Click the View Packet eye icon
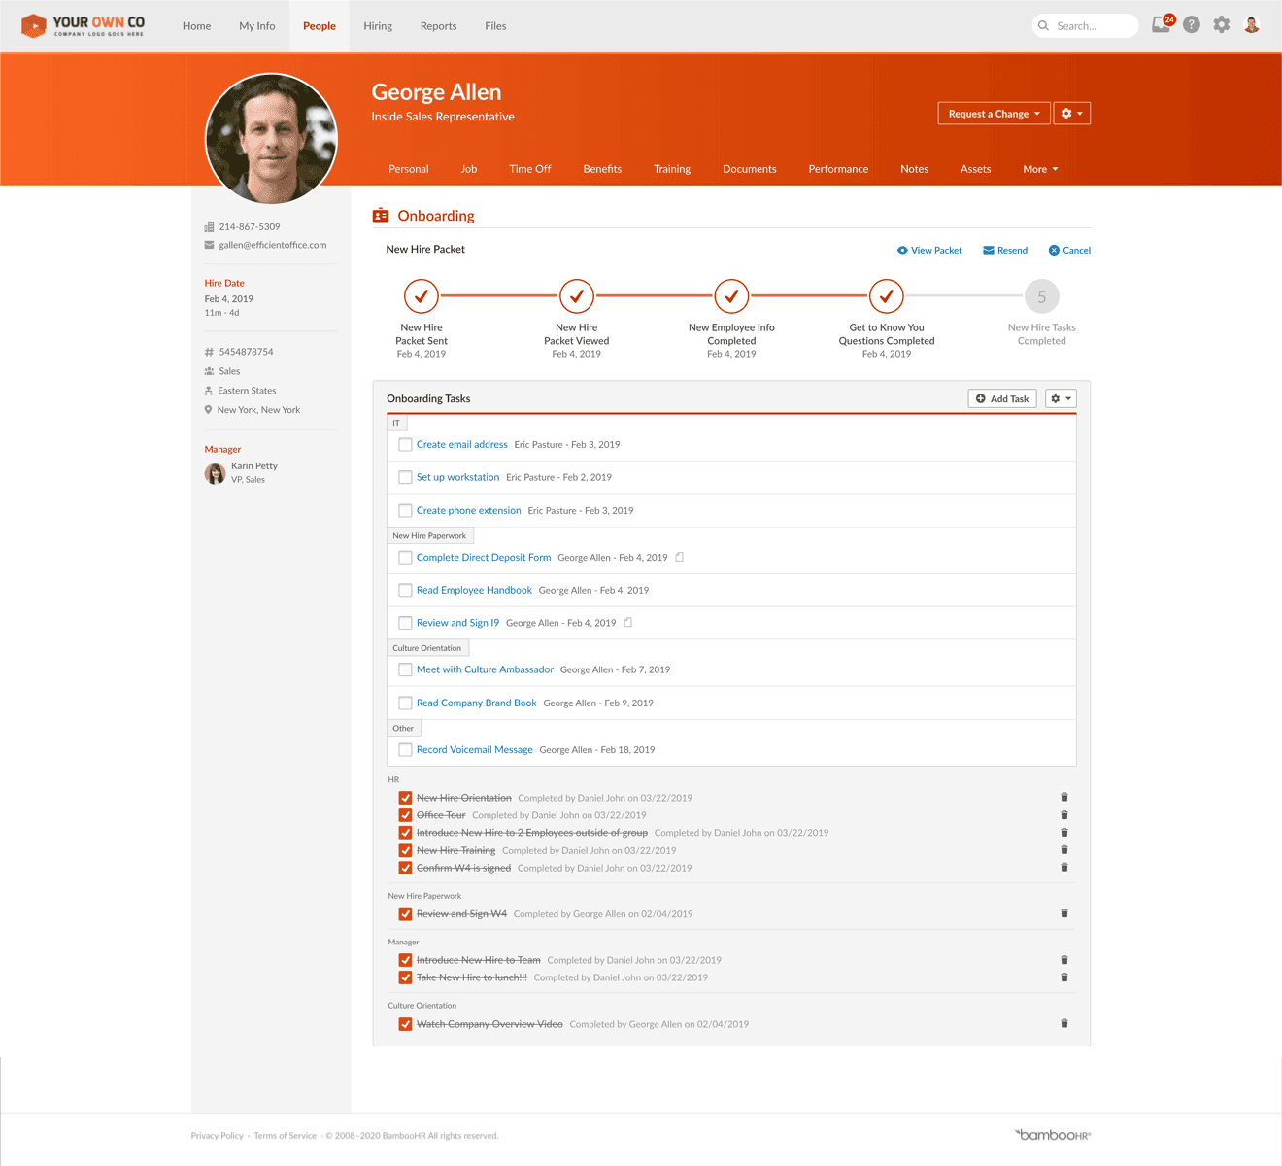 tap(903, 250)
